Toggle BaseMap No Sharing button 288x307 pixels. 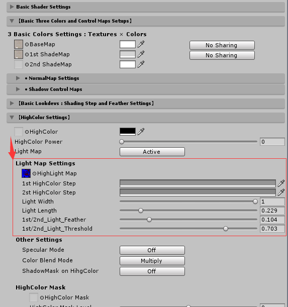(x=222, y=45)
